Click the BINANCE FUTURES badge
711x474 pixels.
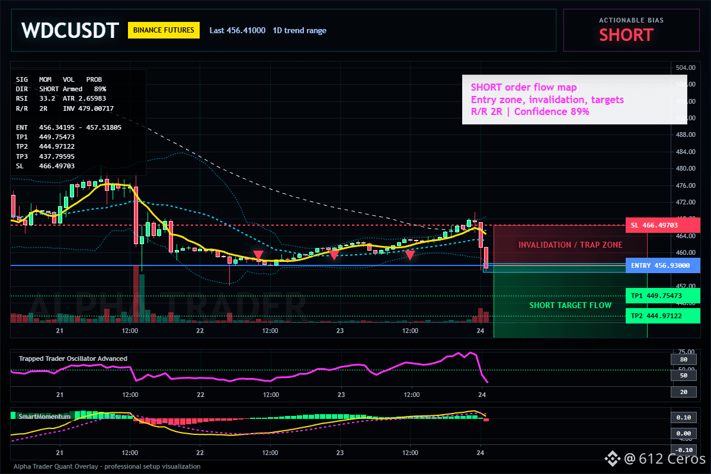164,30
